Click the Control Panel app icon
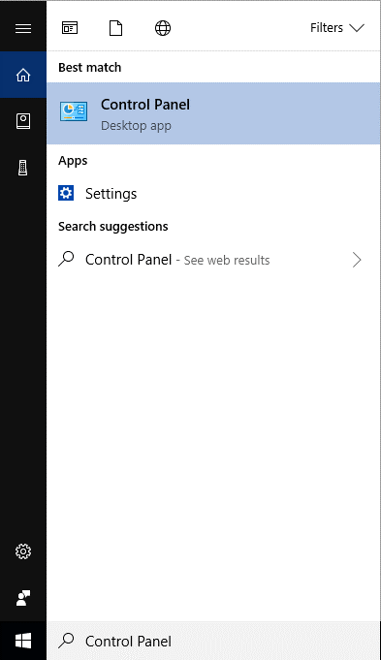381x660 pixels. [x=74, y=111]
